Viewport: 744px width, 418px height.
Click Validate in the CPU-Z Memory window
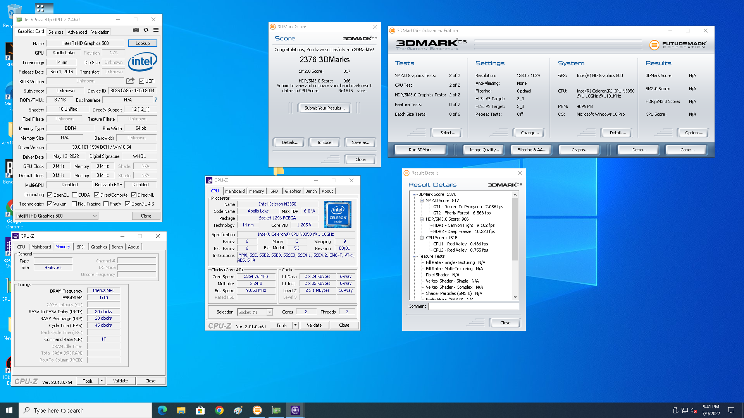(121, 381)
